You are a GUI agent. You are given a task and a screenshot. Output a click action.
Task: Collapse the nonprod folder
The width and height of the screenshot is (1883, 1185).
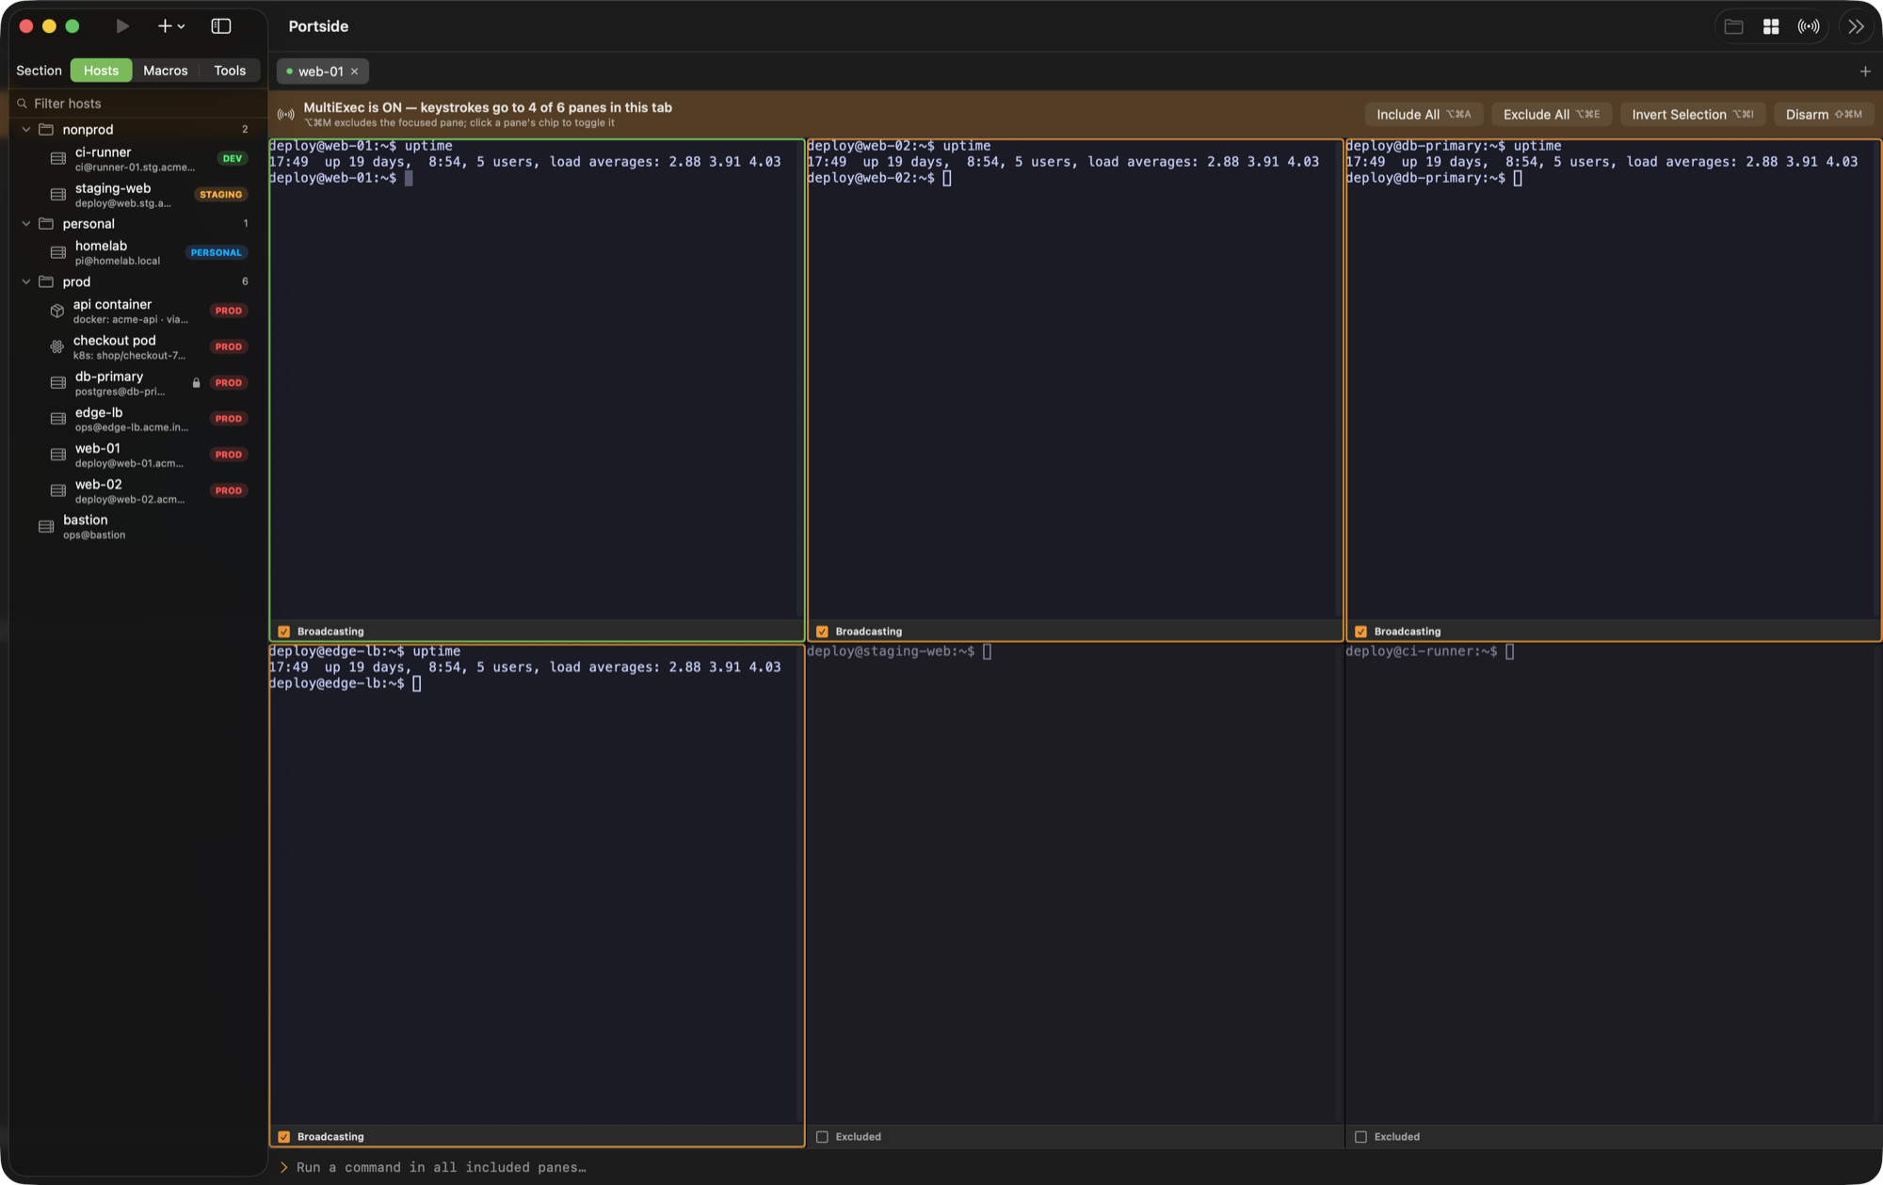point(26,130)
